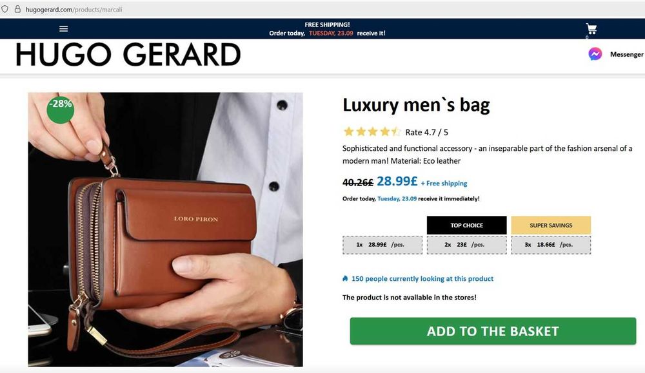
Task: Click the brown bag product image
Action: (165, 229)
